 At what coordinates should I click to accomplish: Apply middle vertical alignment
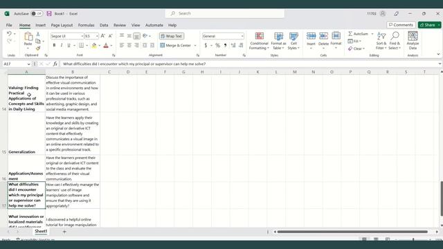click(x=129, y=36)
